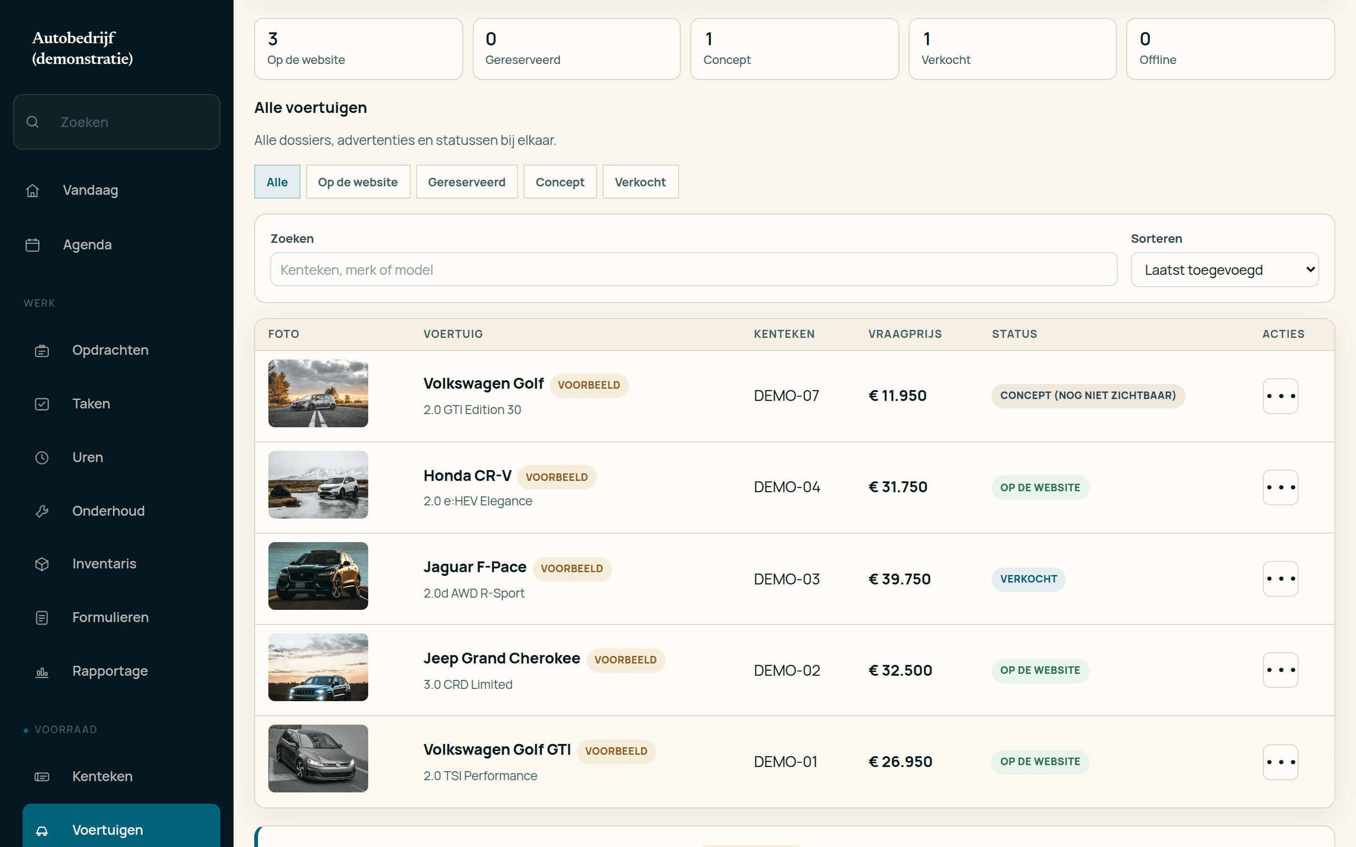The image size is (1356, 847).
Task: Open actions menu for Volkswagen Golf GTI
Action: coord(1280,762)
